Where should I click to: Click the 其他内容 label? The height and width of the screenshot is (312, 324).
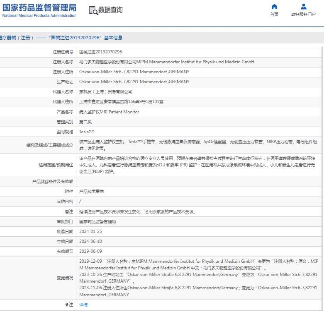click(65, 202)
